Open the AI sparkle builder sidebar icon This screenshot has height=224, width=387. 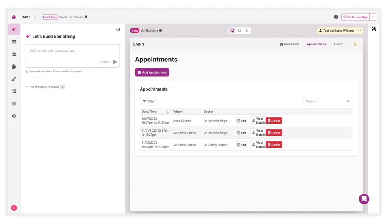[14, 29]
